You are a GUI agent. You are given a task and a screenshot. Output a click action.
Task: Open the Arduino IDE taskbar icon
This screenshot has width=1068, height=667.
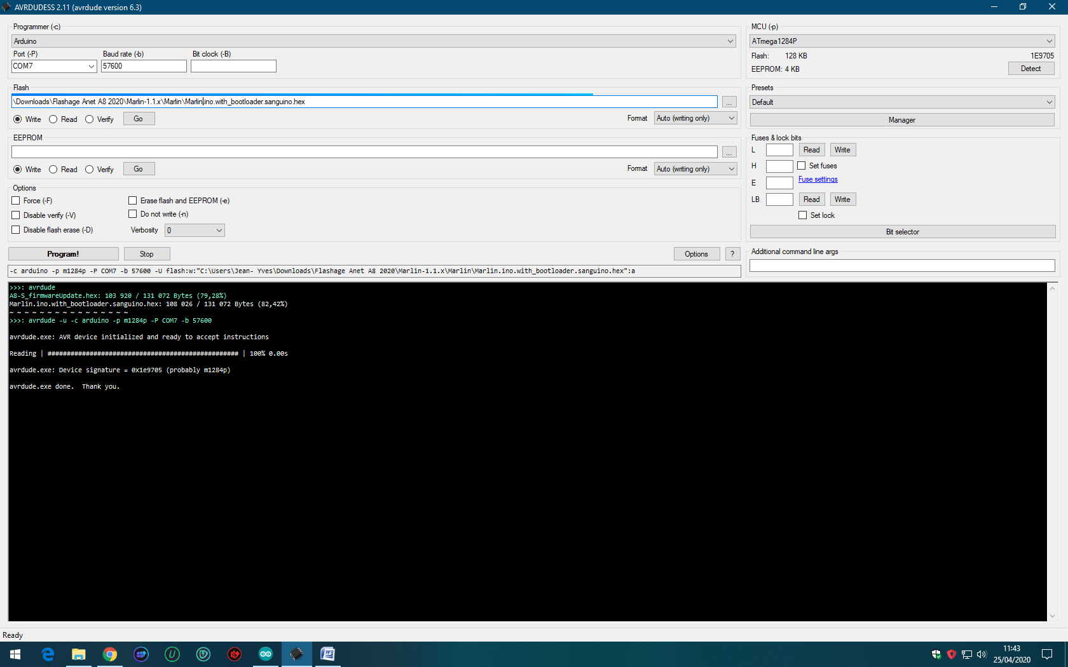point(266,654)
